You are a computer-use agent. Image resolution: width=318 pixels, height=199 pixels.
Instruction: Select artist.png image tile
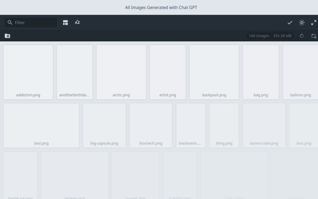pyautogui.click(x=168, y=72)
